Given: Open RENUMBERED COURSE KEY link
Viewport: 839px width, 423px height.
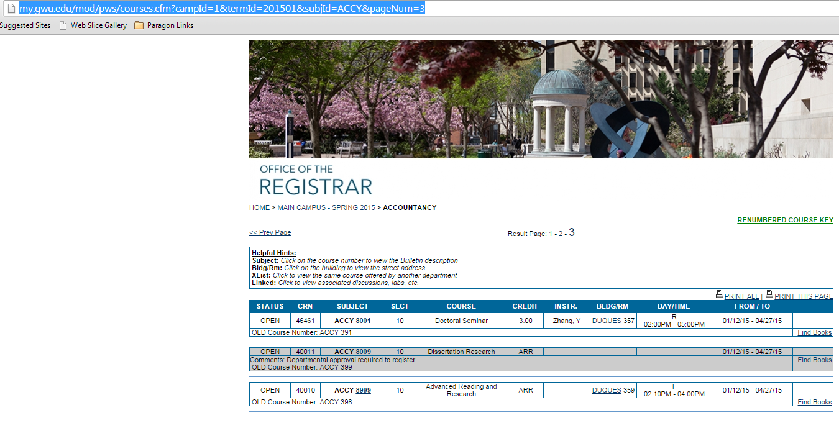Looking at the screenshot, I should (x=785, y=220).
